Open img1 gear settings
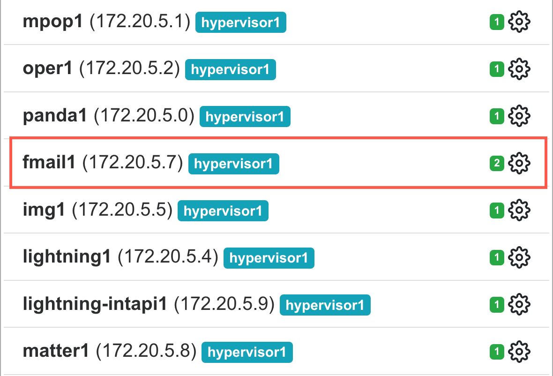This screenshot has width=553, height=376. pos(519,210)
